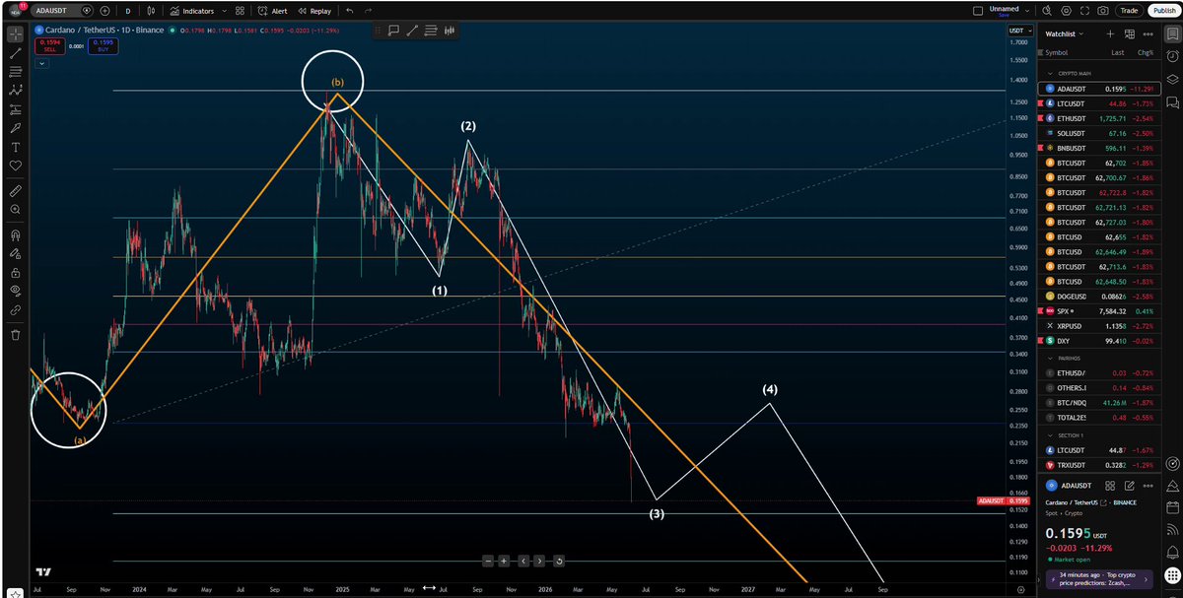Collapse the PAIRINGS watchlist section

(x=1049, y=359)
